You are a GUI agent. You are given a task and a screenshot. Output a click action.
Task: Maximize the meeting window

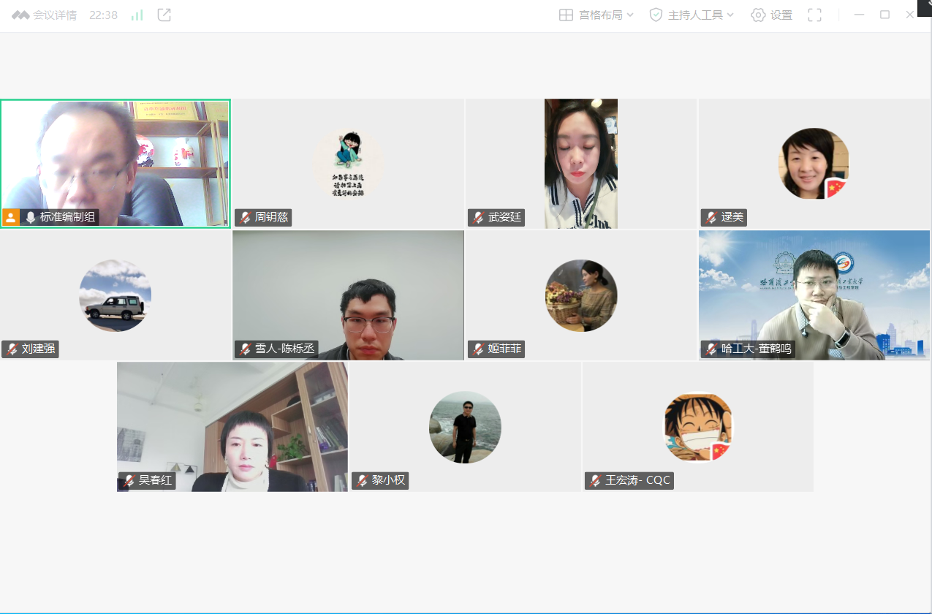884,15
